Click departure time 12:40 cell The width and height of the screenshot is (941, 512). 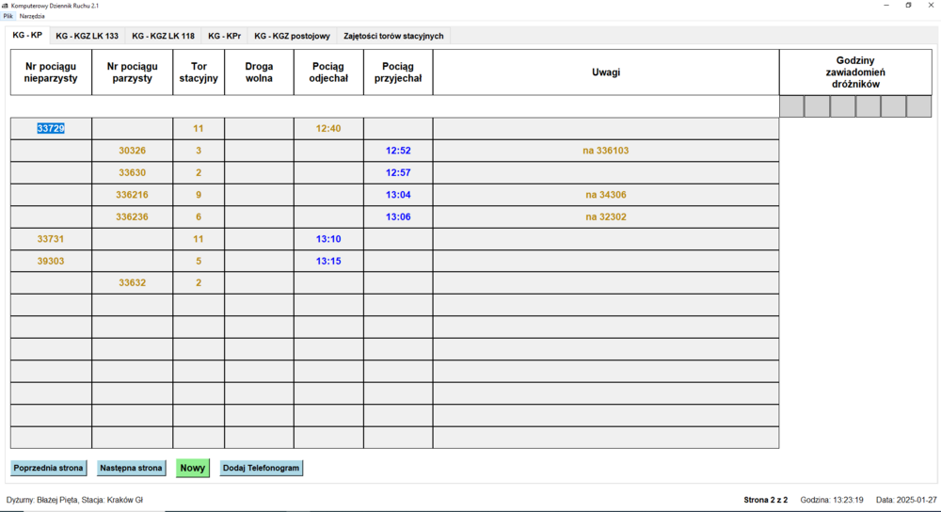pos(328,128)
